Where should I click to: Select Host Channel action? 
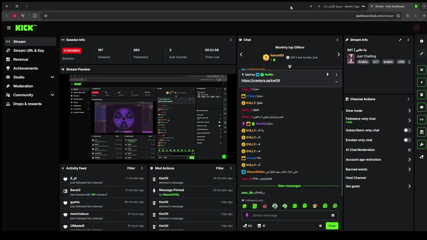(356, 178)
